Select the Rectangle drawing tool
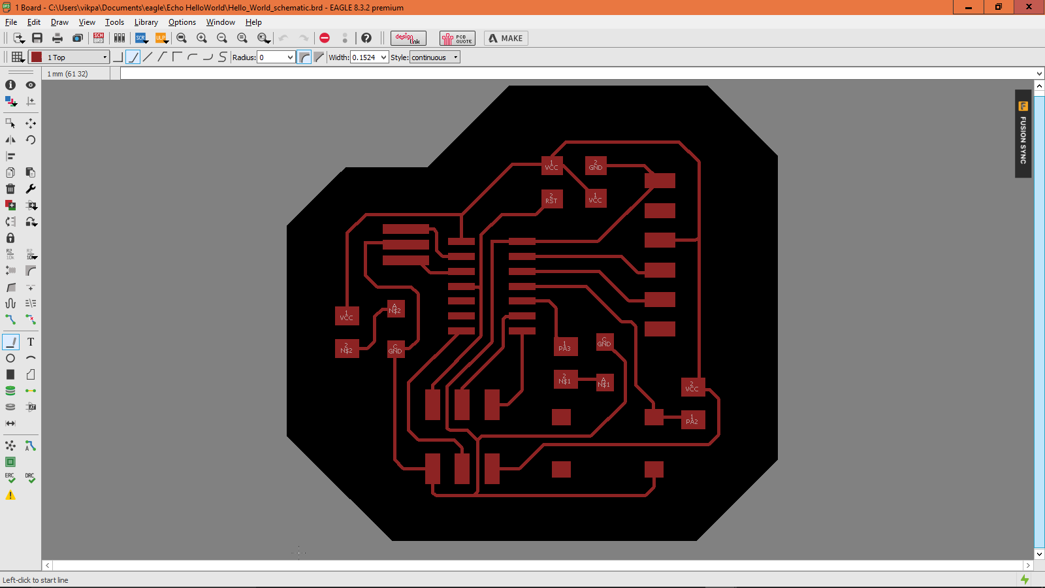 click(10, 374)
